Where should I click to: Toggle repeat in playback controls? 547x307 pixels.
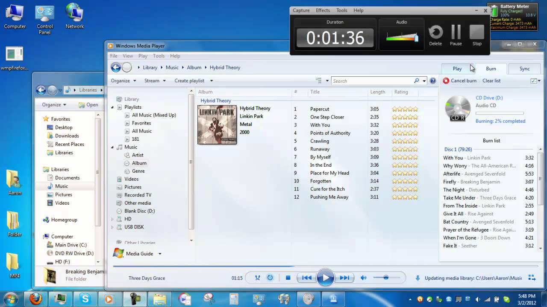coord(270,278)
